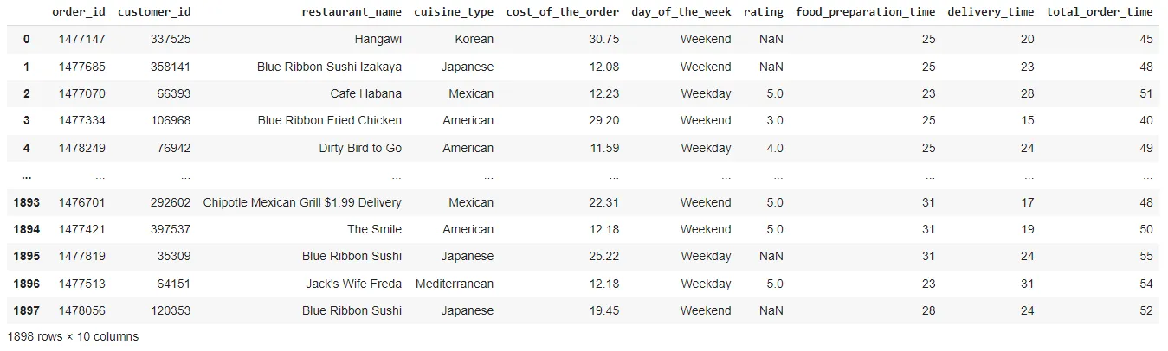Screen dimensions: 1168x351
Task: Click the Mediterranean cuisine cell
Action: [x=455, y=284]
